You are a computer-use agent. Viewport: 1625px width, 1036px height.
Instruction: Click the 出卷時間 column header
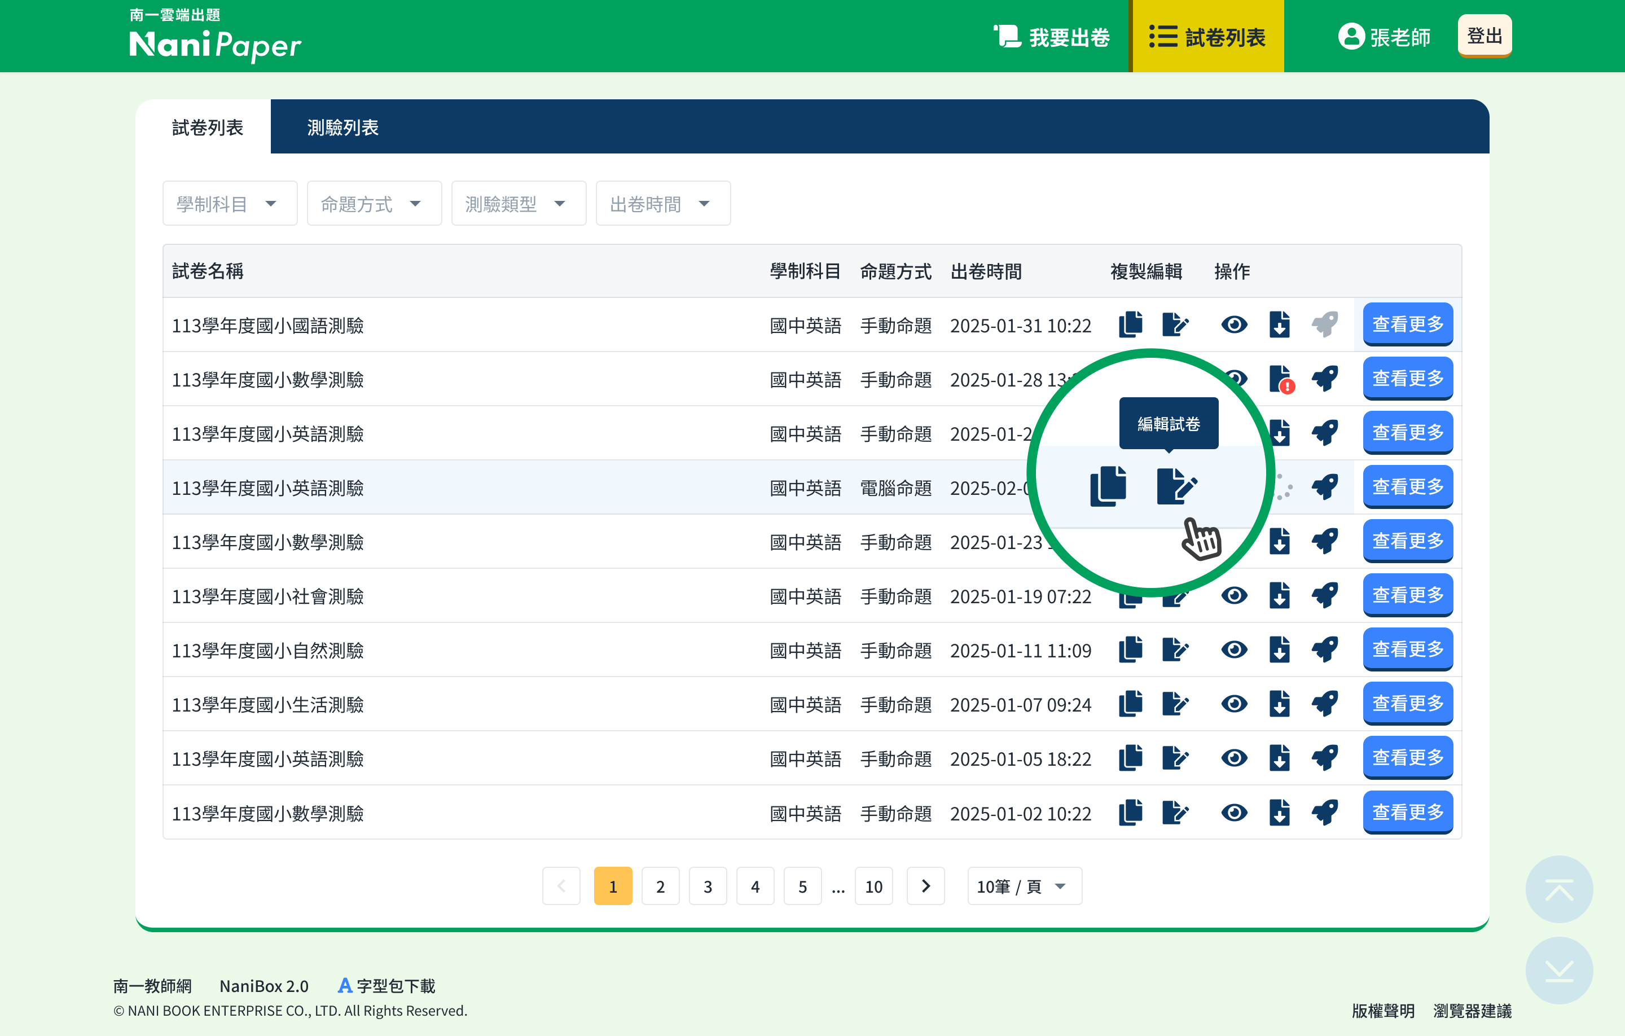click(986, 271)
